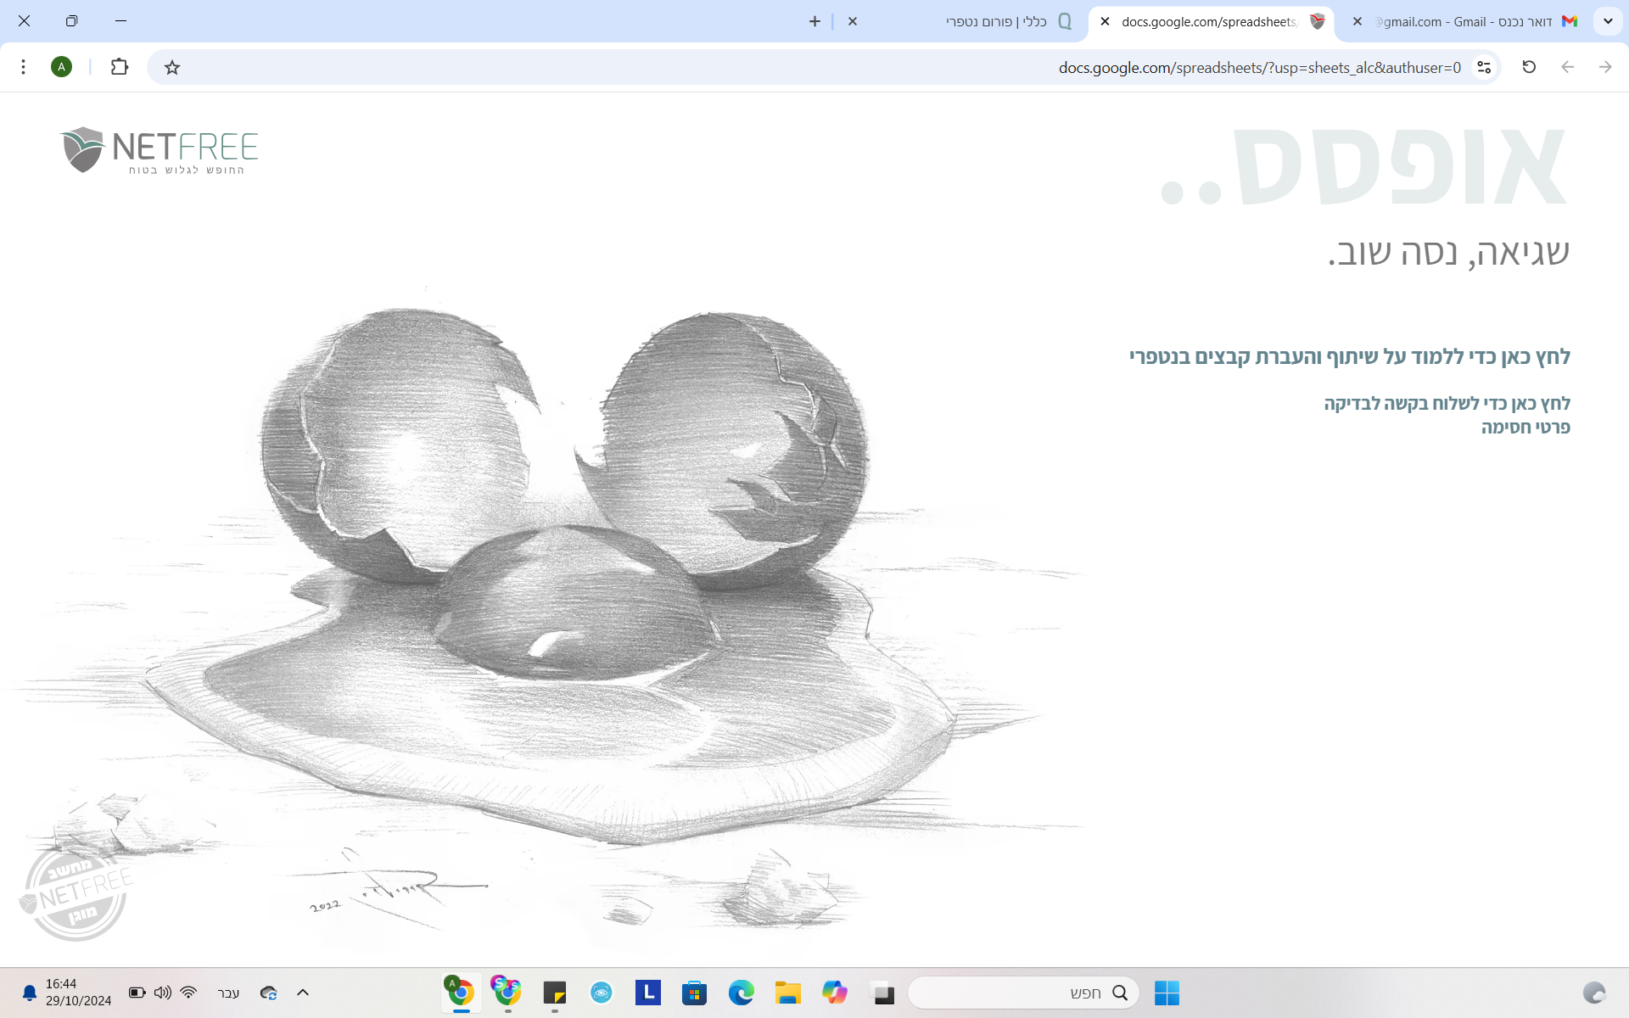Viewport: 1629px width, 1018px height.
Task: Click the reload page icon
Action: [x=1529, y=67]
